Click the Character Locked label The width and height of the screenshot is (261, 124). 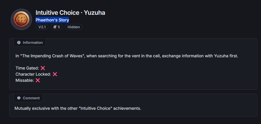[x=33, y=74]
